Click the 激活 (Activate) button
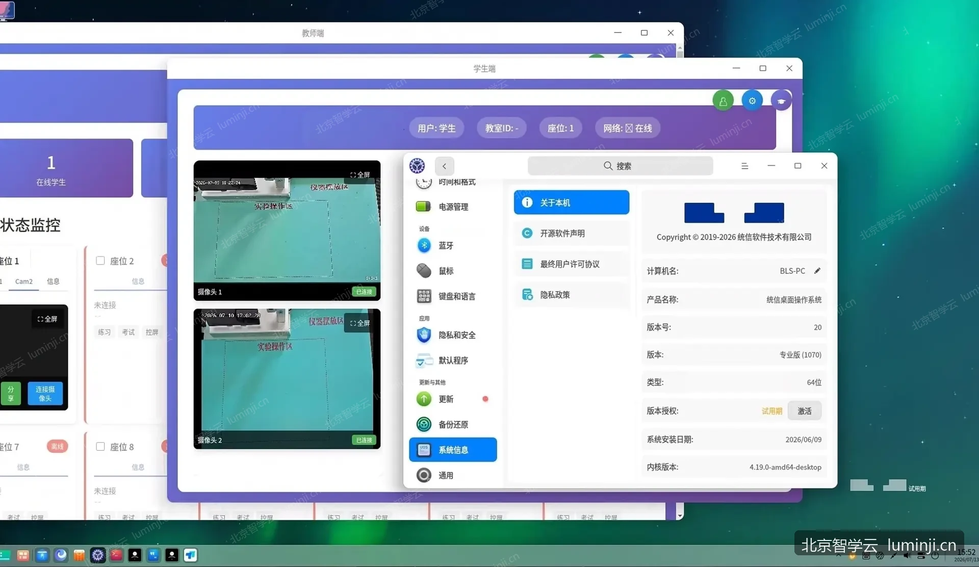 coord(805,411)
